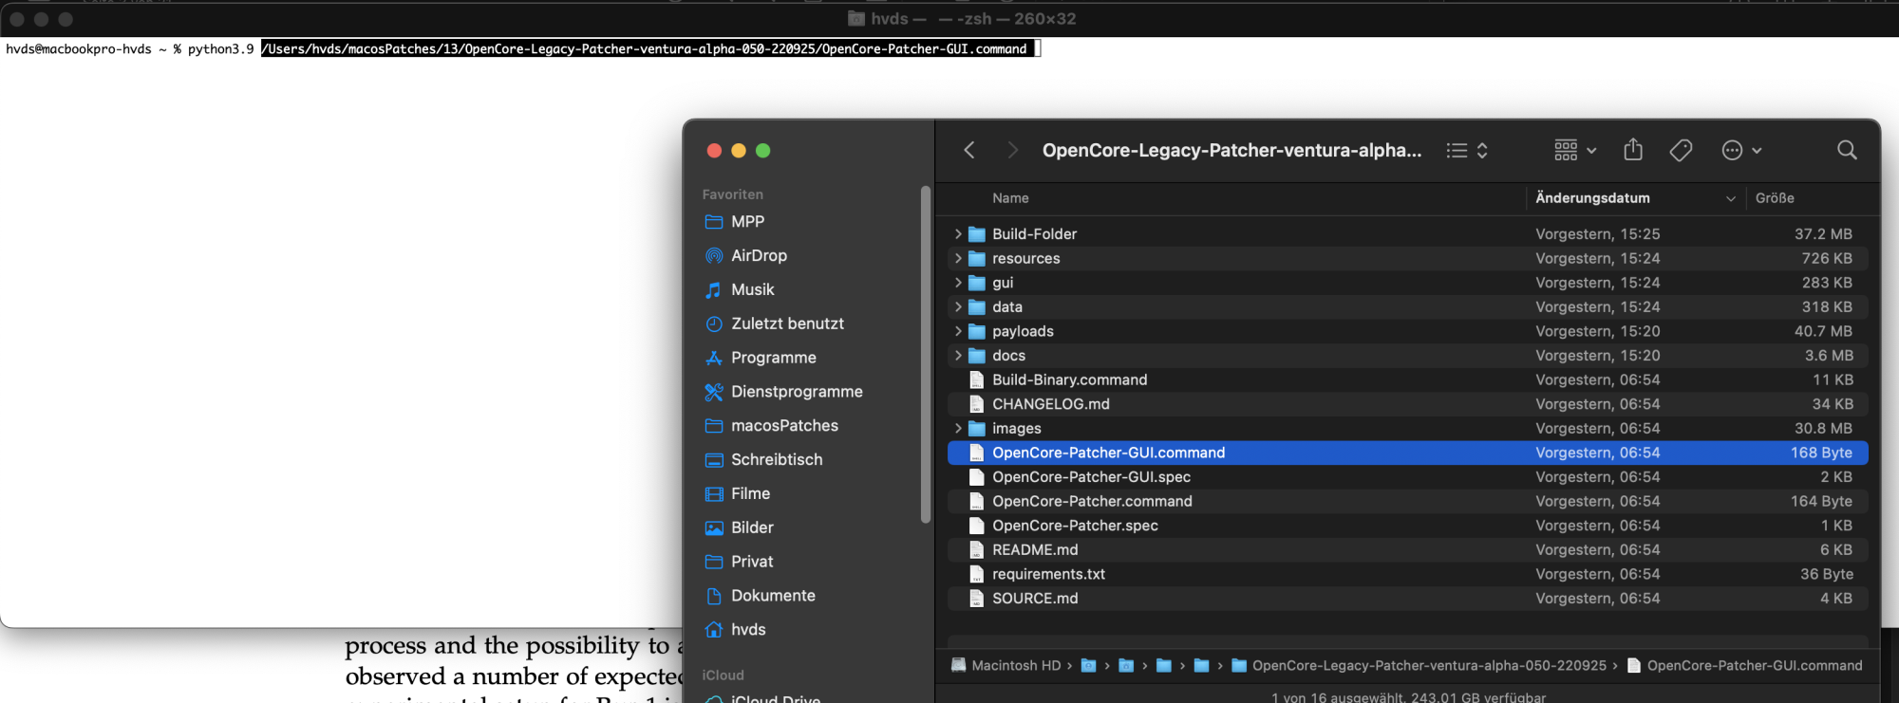
Task: Go forward with the Finder forward arrow
Action: point(1012,150)
